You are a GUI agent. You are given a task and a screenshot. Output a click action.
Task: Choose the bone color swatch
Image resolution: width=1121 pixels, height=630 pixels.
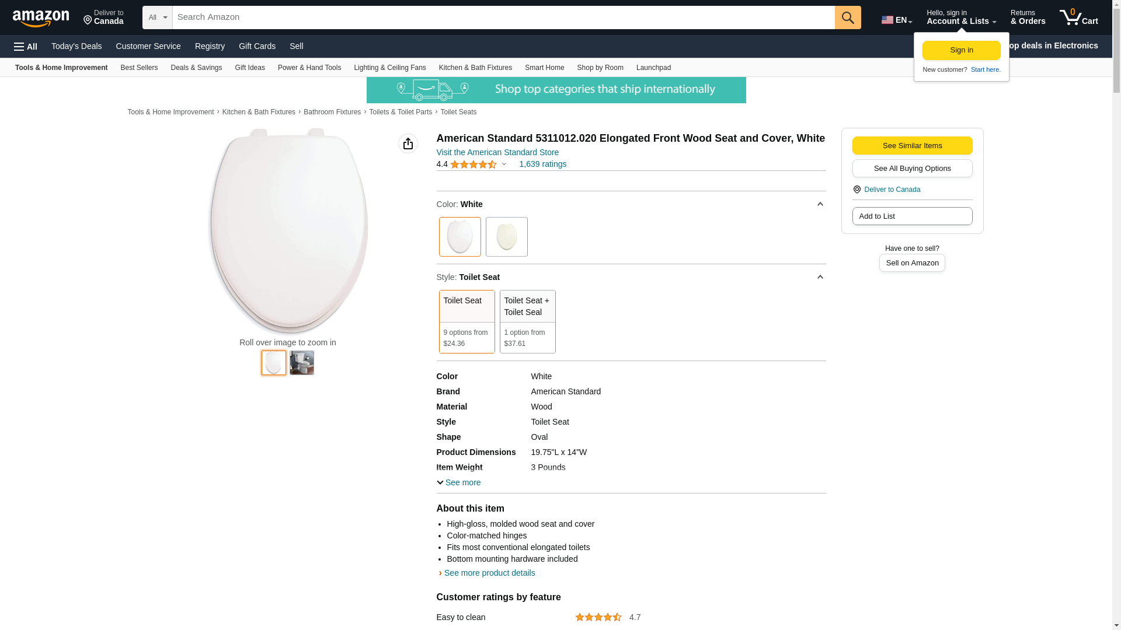pyautogui.click(x=506, y=237)
